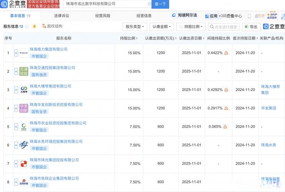The height and width of the screenshot is (192, 285).
Task: Switch to the 经营风险 tab
Action: pyautogui.click(x=103, y=16)
